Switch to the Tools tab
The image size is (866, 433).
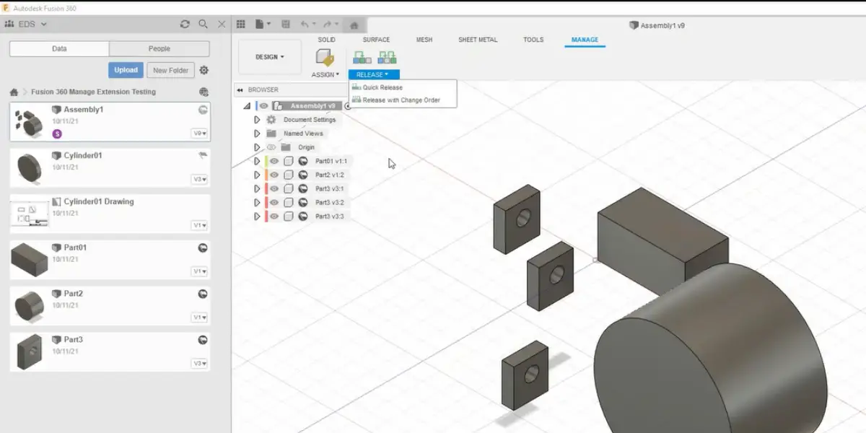533,40
